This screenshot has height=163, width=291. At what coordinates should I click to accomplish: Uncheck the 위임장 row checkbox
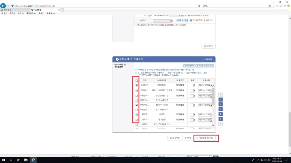click(136, 115)
